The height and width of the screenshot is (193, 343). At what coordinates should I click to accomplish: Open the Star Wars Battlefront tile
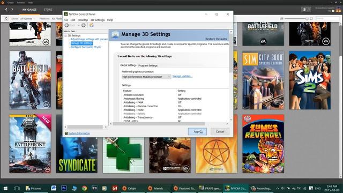click(30, 144)
